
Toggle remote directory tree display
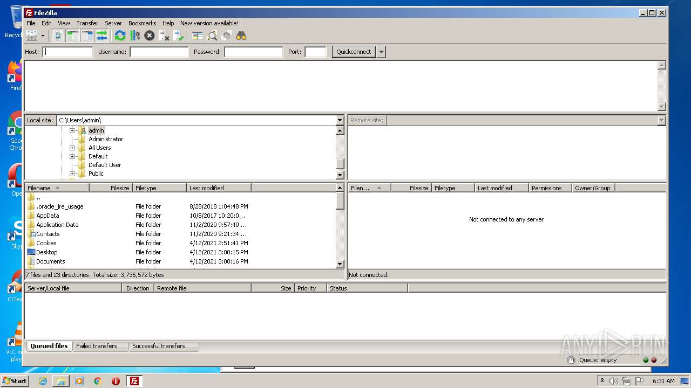point(87,36)
